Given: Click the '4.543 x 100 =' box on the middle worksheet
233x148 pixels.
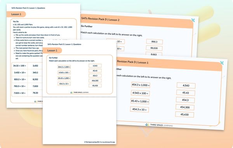Looking at the screenshot, I should 64,72.
